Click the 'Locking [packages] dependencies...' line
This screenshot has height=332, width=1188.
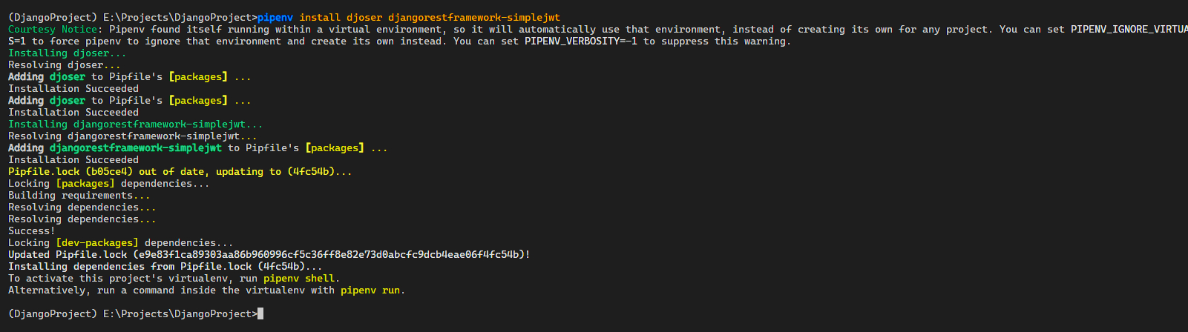point(109,184)
